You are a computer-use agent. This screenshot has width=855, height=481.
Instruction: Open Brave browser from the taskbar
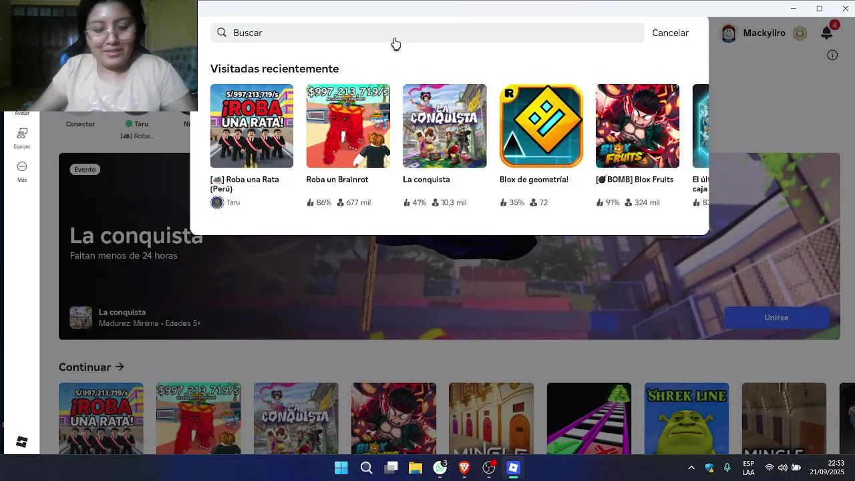pyautogui.click(x=464, y=468)
